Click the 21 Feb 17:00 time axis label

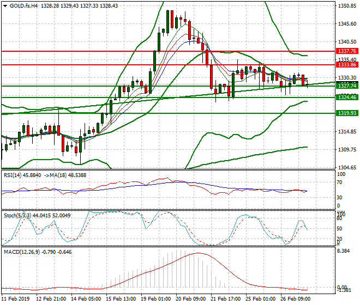(x=225, y=299)
